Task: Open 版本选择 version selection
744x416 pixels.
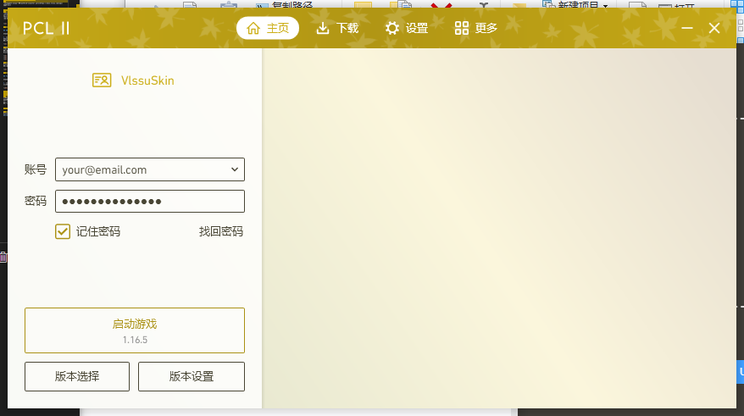Action: pos(77,376)
